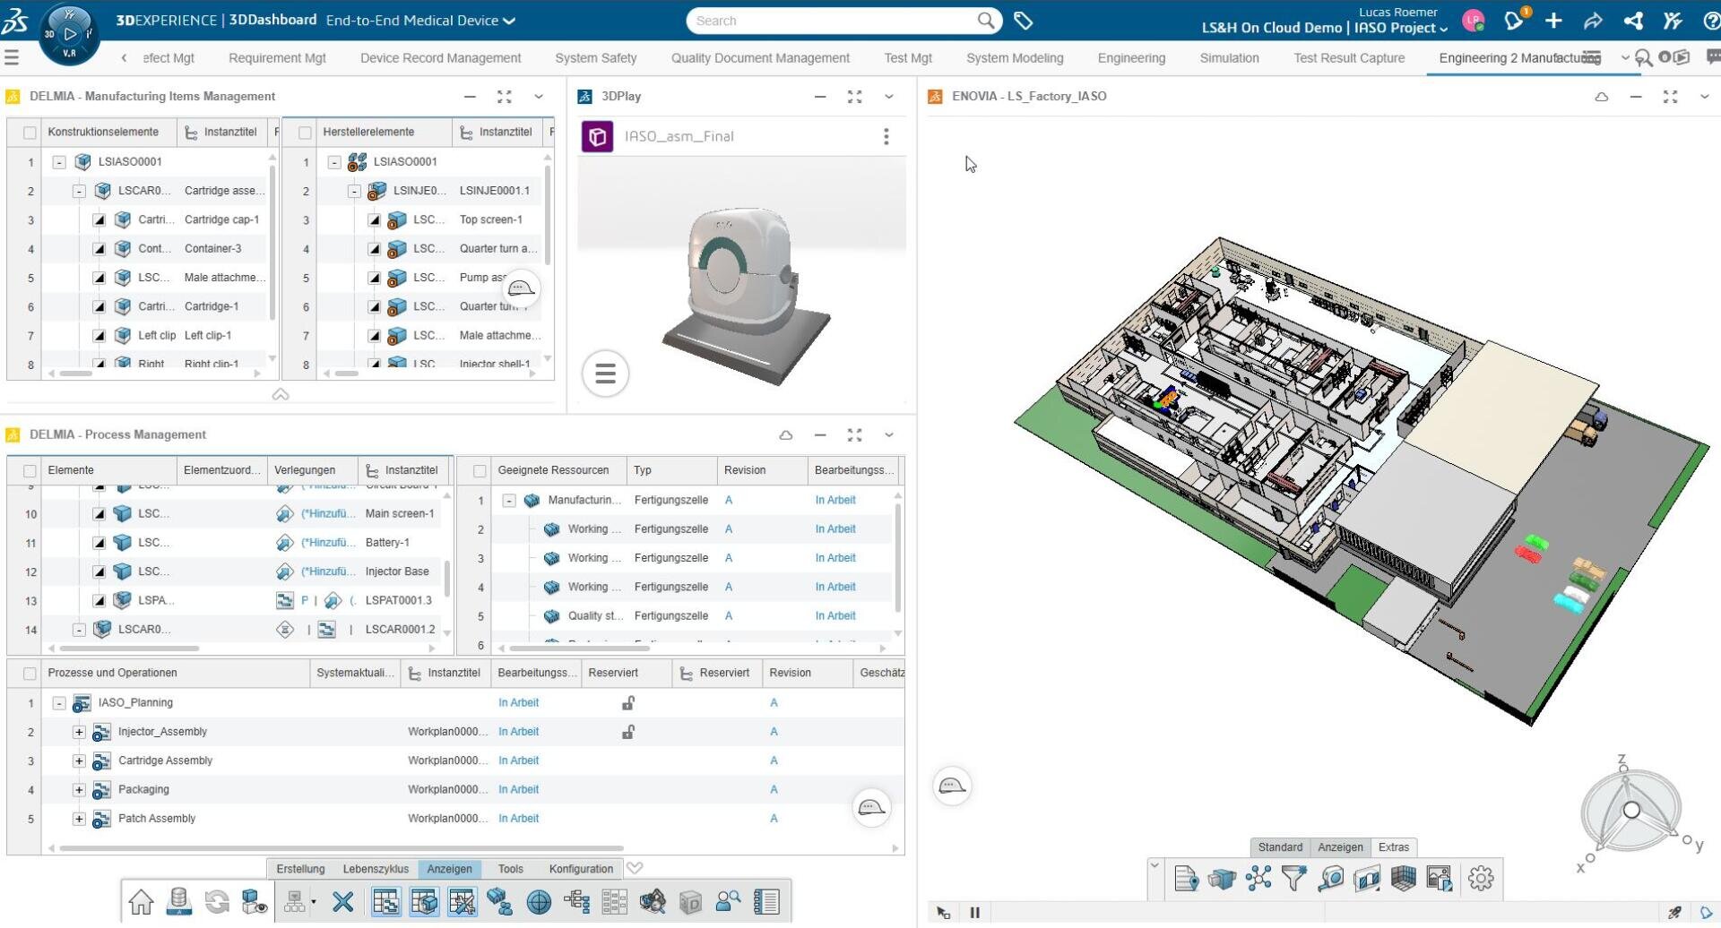Click the blue X delete icon in toolbar
This screenshot has height=928, width=1721.
coord(342,901)
